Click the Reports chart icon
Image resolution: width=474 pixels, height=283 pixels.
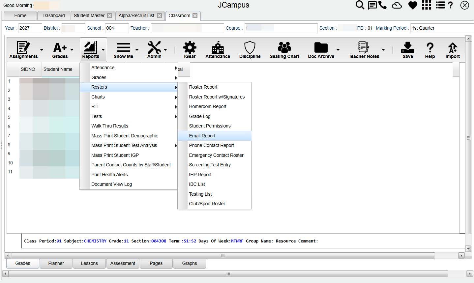(90, 47)
